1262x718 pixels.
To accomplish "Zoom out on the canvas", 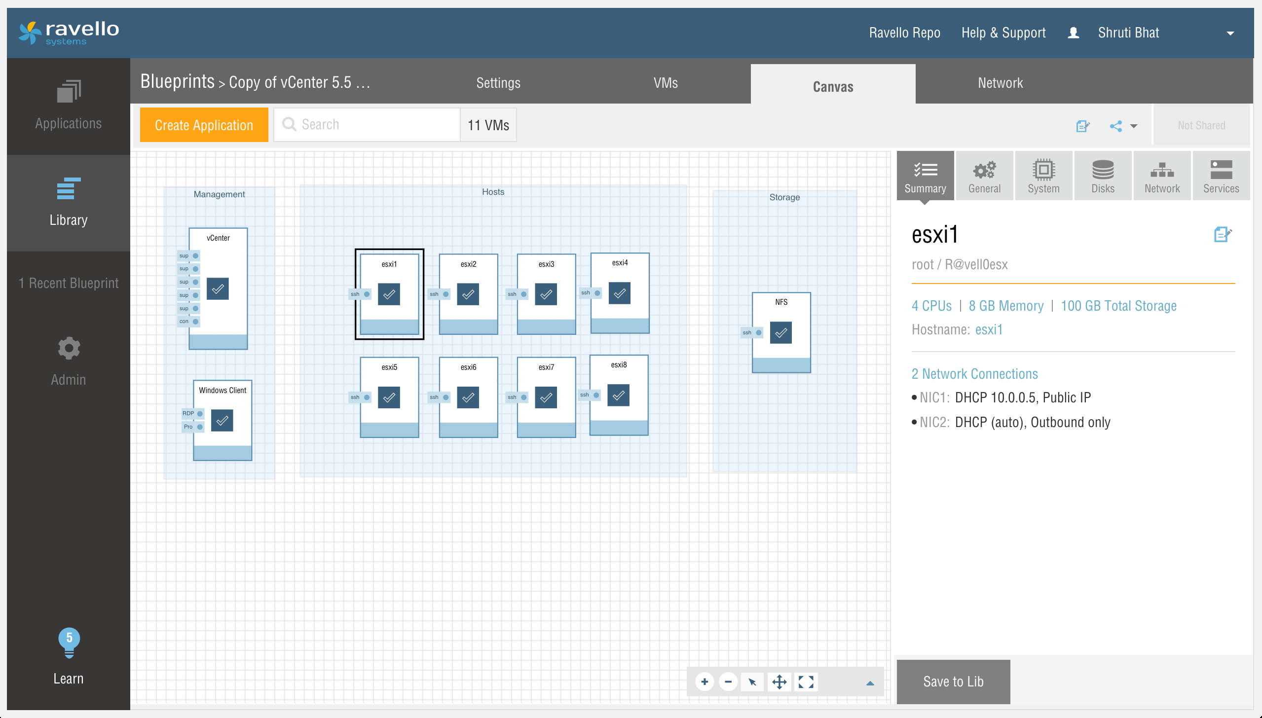I will tap(728, 682).
